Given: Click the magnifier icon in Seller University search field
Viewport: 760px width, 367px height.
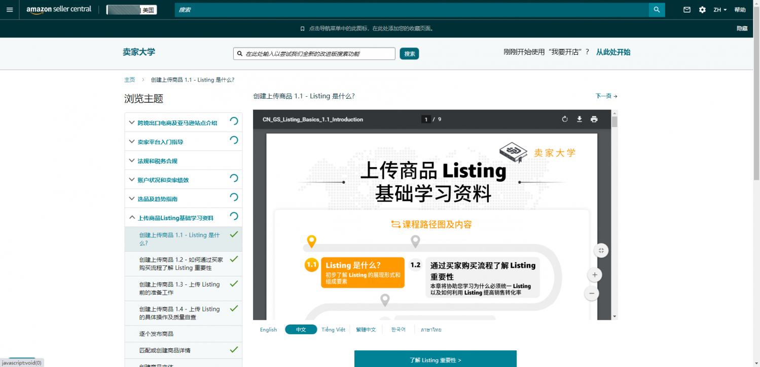Looking at the screenshot, I should coord(239,54).
